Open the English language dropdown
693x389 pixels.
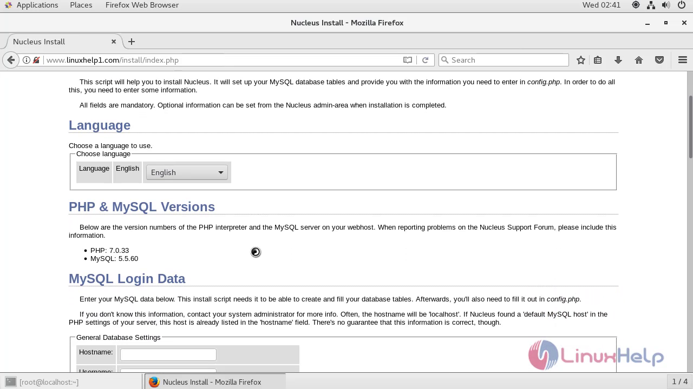pyautogui.click(x=187, y=172)
